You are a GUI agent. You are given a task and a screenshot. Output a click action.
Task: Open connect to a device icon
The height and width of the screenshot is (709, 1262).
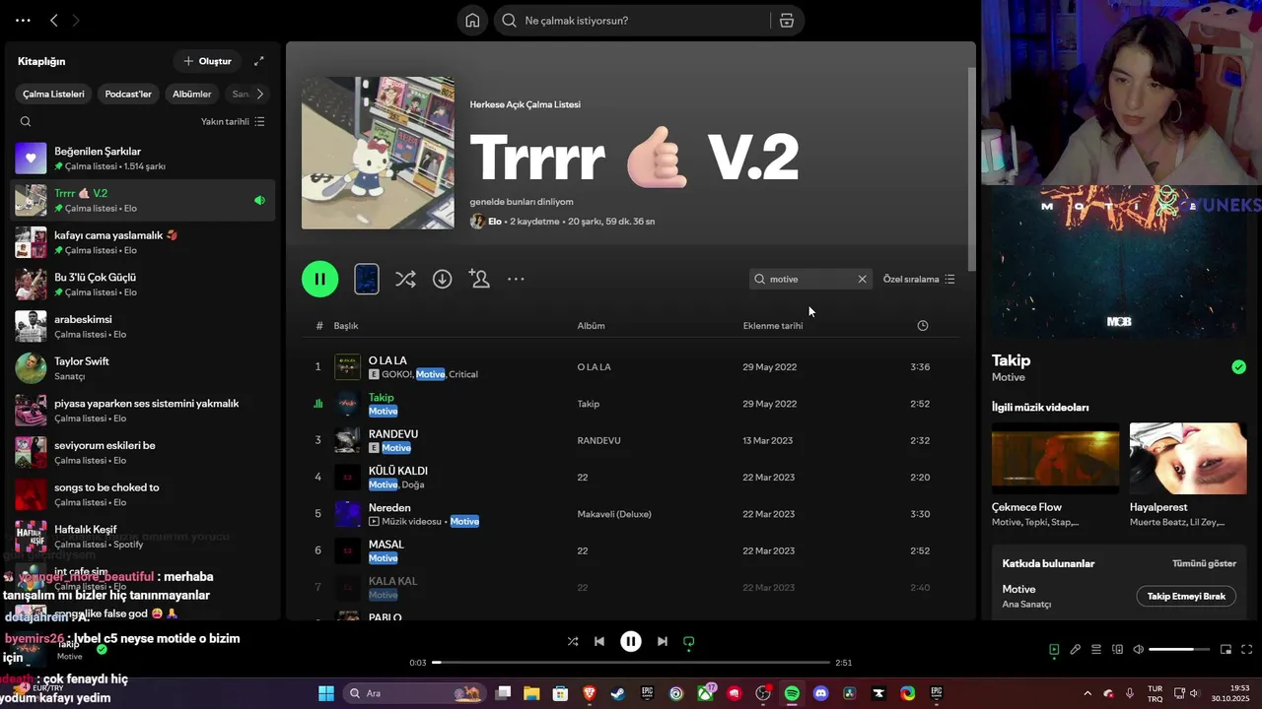click(x=1118, y=650)
